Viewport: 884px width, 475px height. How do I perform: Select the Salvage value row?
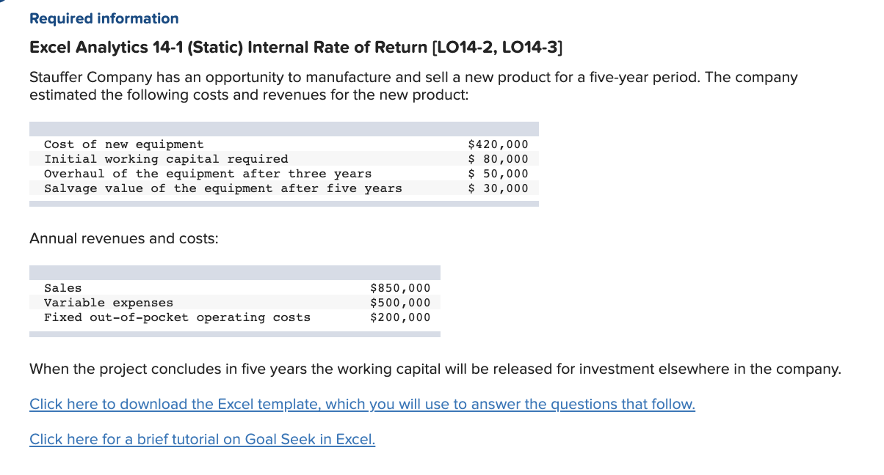point(223,188)
